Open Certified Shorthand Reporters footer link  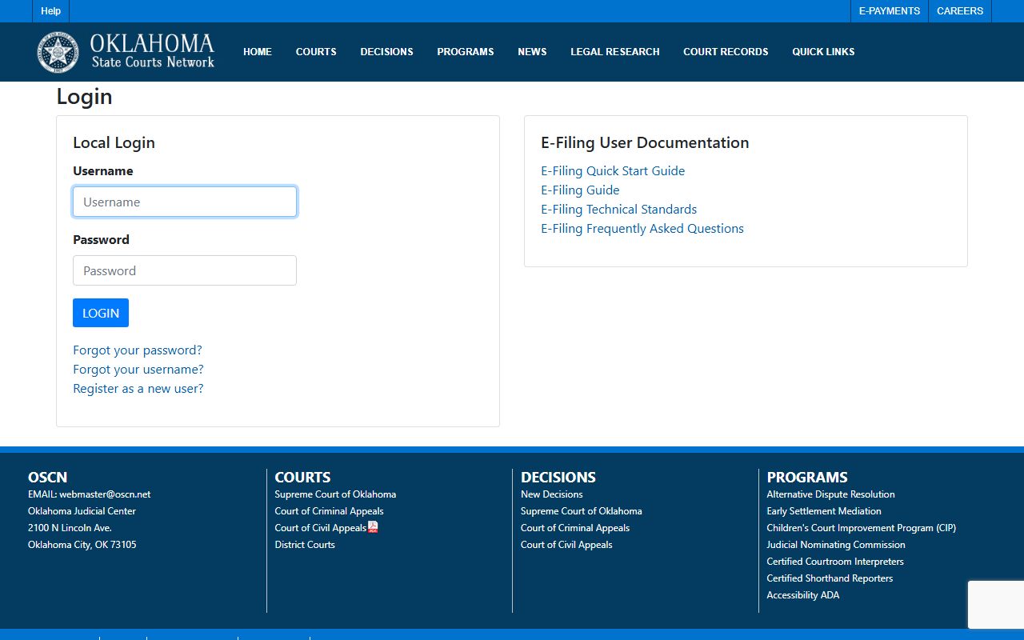(x=830, y=578)
